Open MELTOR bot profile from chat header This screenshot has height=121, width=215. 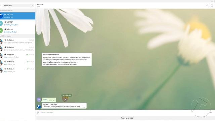click(40, 5)
